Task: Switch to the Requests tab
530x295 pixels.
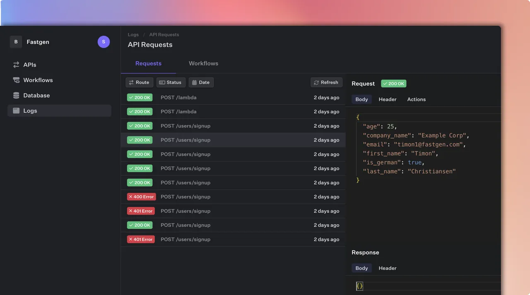Action: 148,63
